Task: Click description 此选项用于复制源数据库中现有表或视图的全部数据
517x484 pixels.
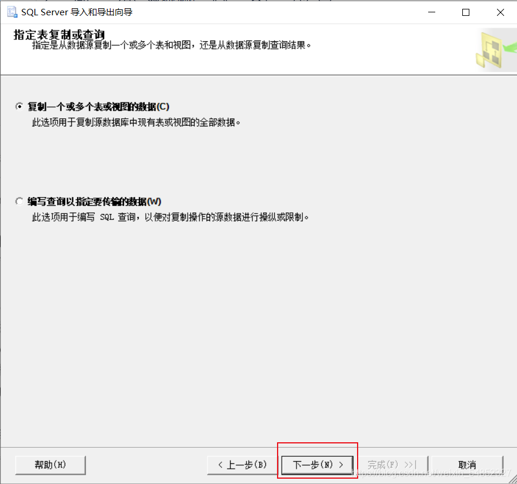Action: click(136, 122)
